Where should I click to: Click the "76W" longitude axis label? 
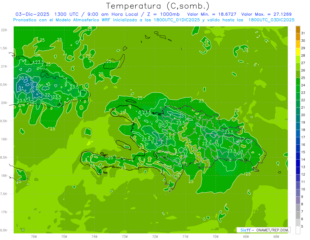point(34,237)
